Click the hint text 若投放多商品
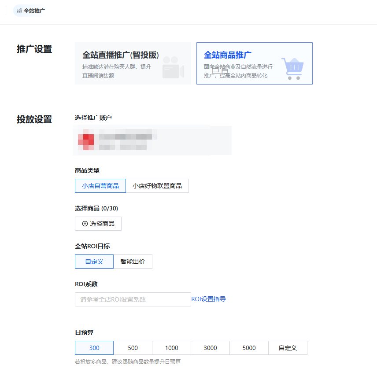This screenshot has width=377, height=376. coord(128,362)
